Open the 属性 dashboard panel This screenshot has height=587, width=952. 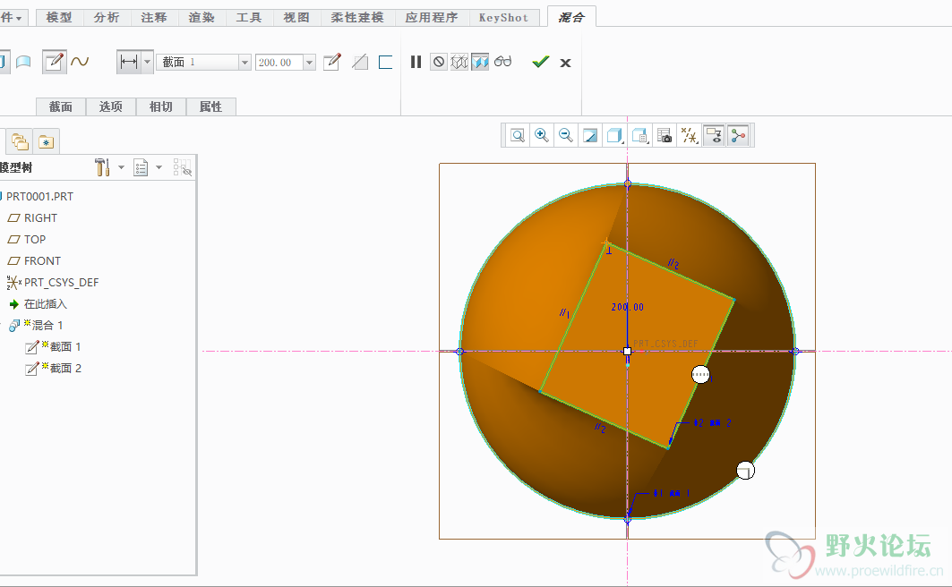(x=210, y=106)
